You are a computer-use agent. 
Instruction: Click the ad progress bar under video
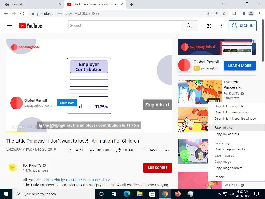click(89, 132)
